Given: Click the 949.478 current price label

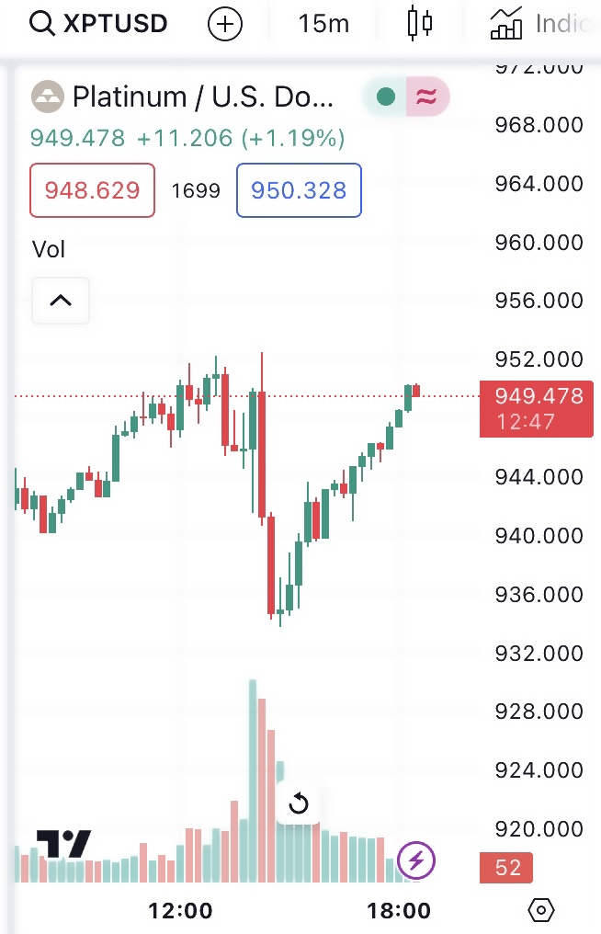Looking at the screenshot, I should (x=539, y=396).
